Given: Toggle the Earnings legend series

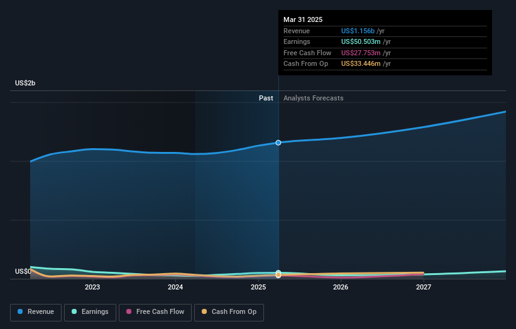Looking at the screenshot, I should point(90,312).
